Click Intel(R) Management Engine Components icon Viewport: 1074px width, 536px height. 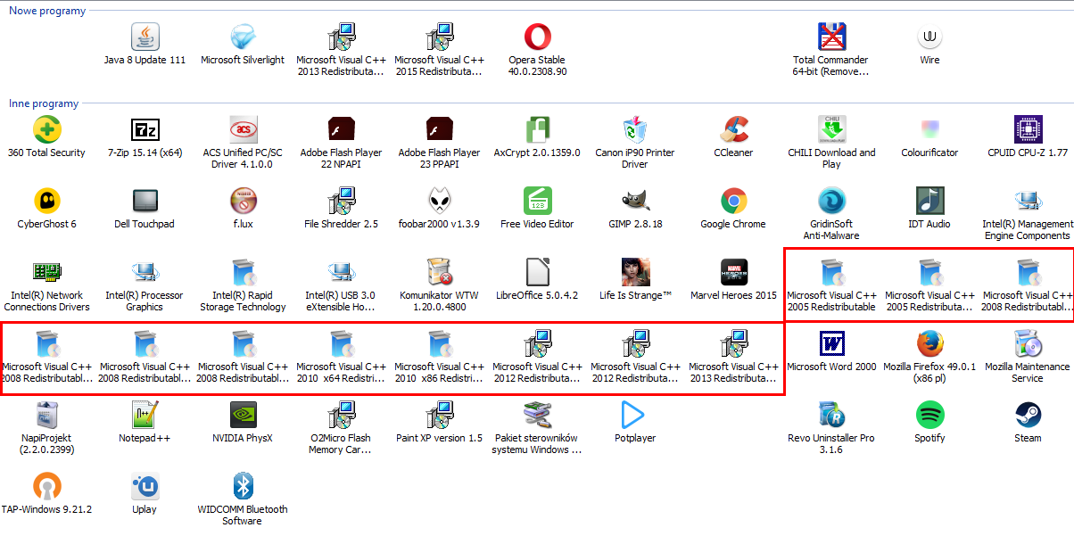(x=1028, y=201)
